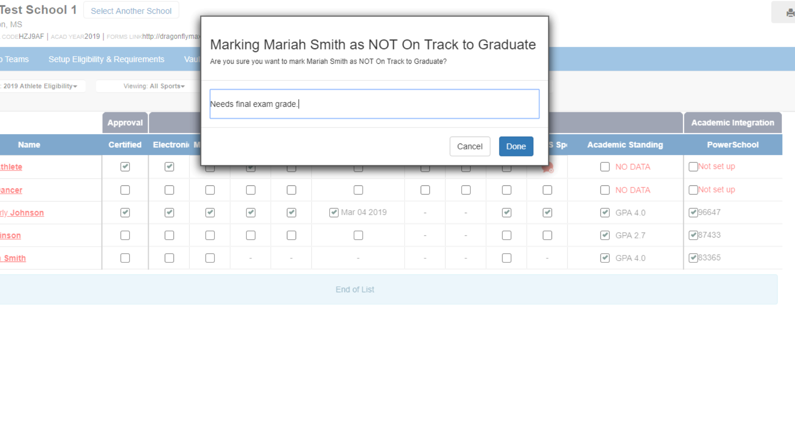Click the reason text input field
795x447 pixels.
(x=374, y=104)
